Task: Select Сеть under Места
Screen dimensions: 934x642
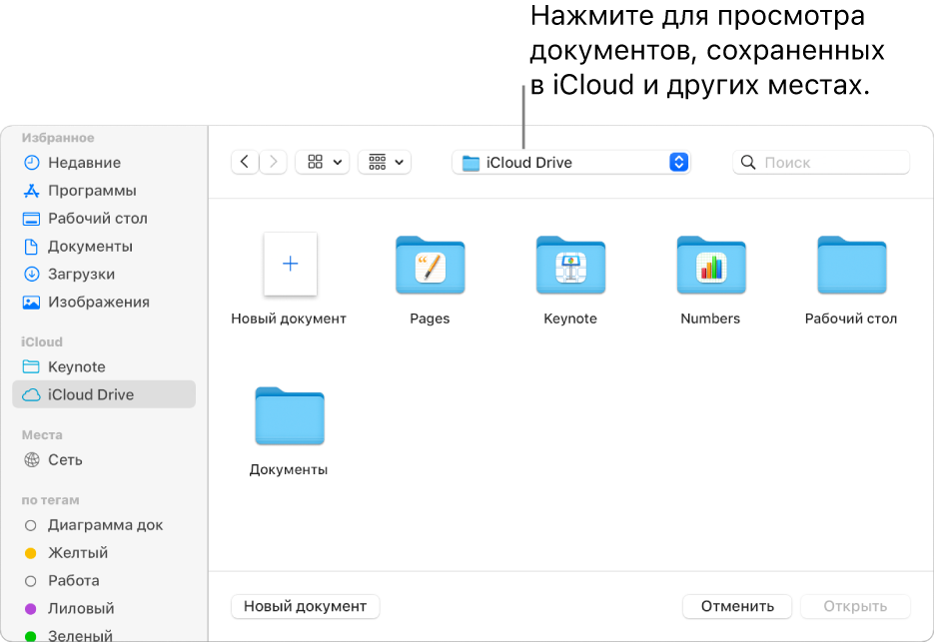Action: click(x=65, y=460)
